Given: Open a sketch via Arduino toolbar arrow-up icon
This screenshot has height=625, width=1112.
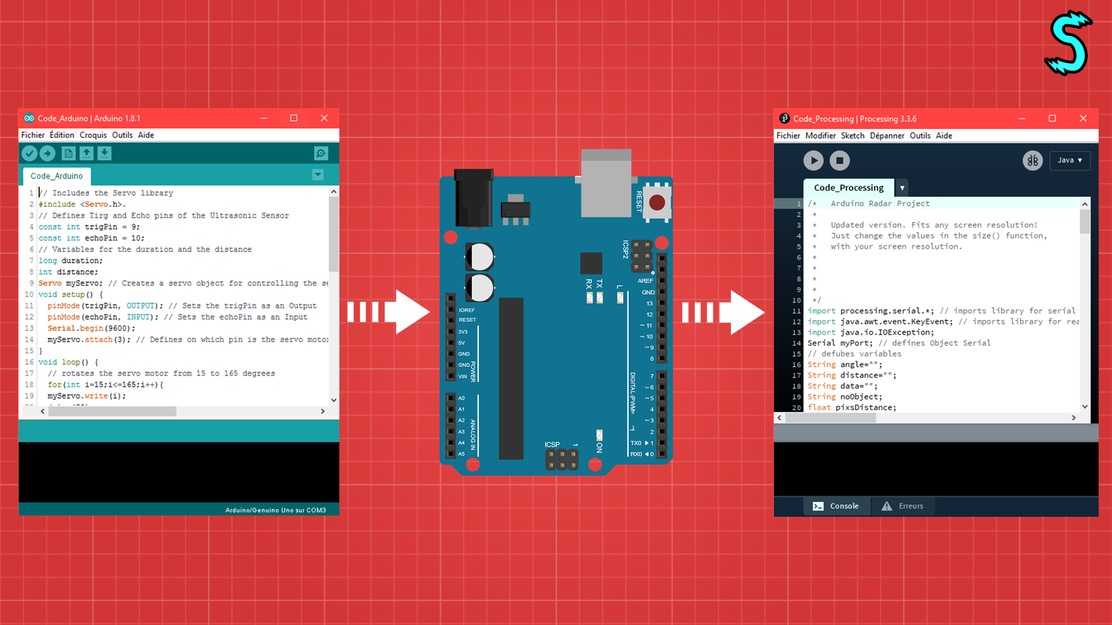Looking at the screenshot, I should click(x=86, y=153).
